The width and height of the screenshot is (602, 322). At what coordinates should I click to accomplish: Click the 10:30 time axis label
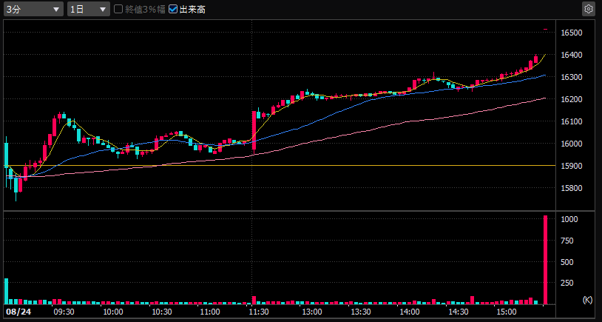coord(162,312)
